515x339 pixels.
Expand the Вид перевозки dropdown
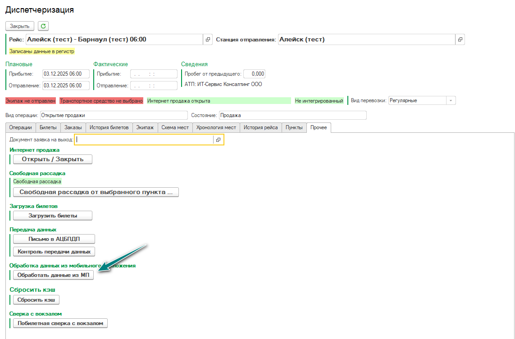coord(451,101)
